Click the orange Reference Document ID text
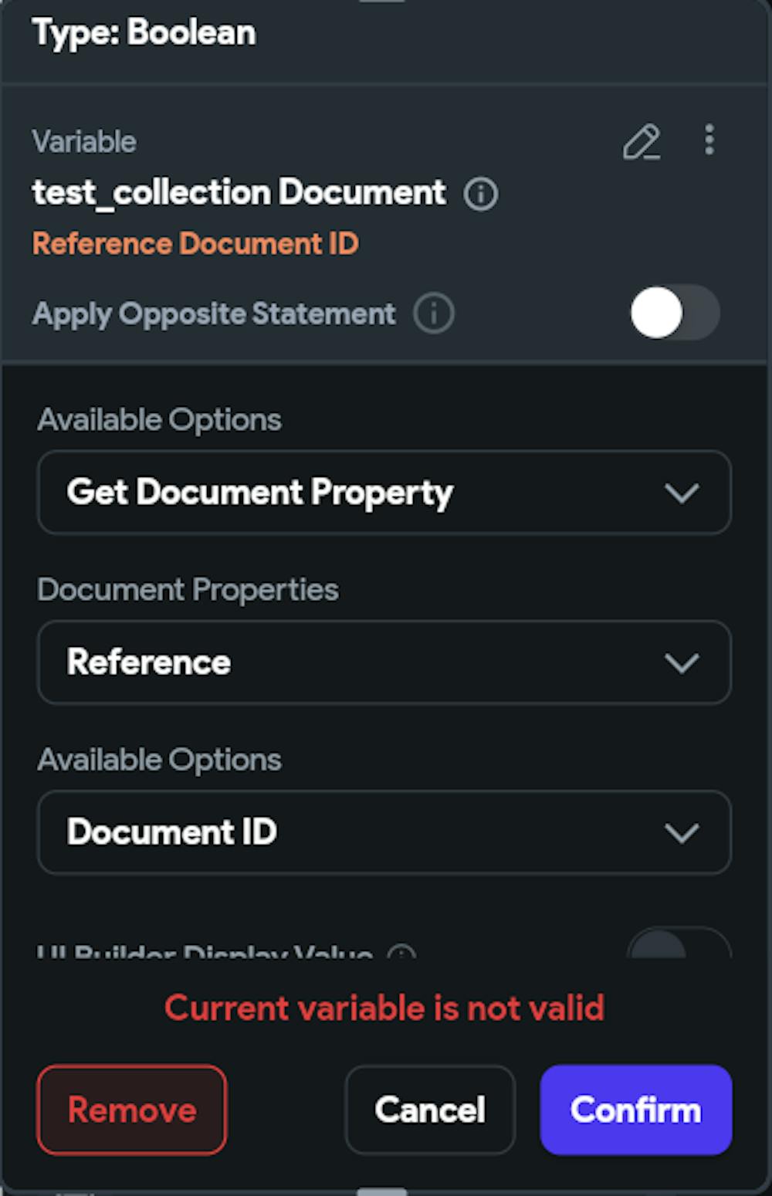Screen dimensions: 772x1196 click(x=195, y=244)
